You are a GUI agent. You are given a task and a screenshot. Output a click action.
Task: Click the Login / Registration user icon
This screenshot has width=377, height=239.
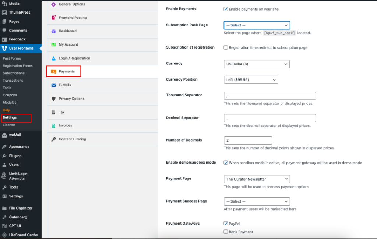click(x=54, y=58)
